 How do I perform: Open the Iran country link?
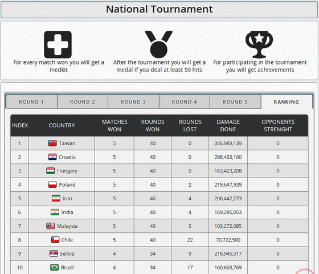pos(67,199)
